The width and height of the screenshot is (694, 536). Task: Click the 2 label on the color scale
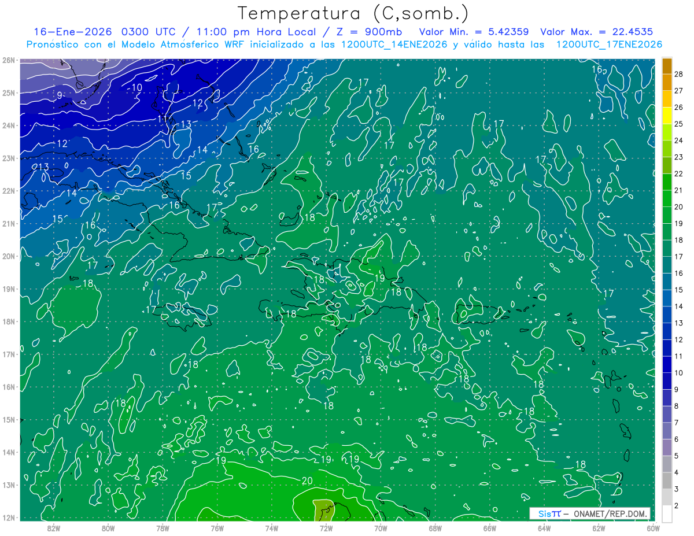(677, 505)
